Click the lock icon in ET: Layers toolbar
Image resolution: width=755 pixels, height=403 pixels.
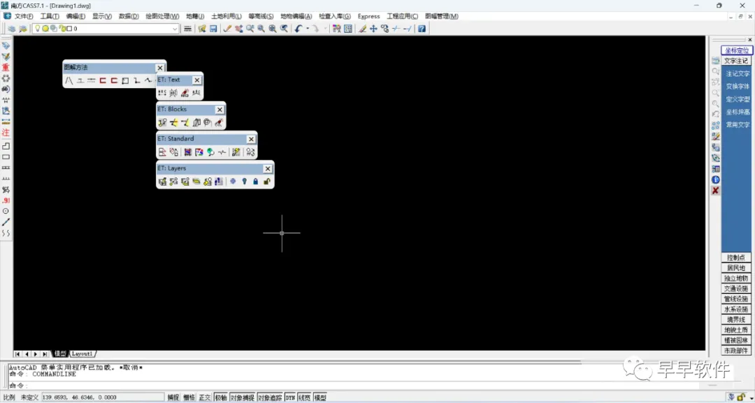coord(256,182)
